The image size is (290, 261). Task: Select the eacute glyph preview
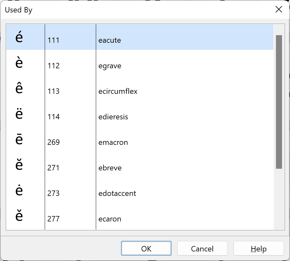(x=19, y=38)
